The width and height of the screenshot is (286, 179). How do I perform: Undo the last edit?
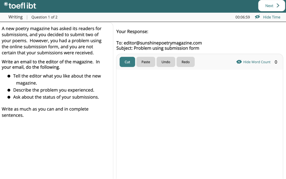tap(166, 62)
